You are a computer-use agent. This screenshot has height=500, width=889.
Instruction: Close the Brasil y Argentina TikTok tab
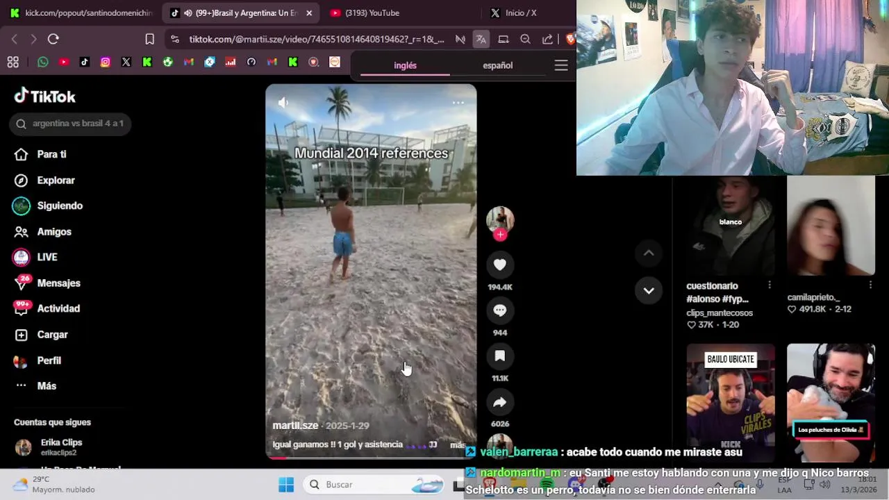309,12
